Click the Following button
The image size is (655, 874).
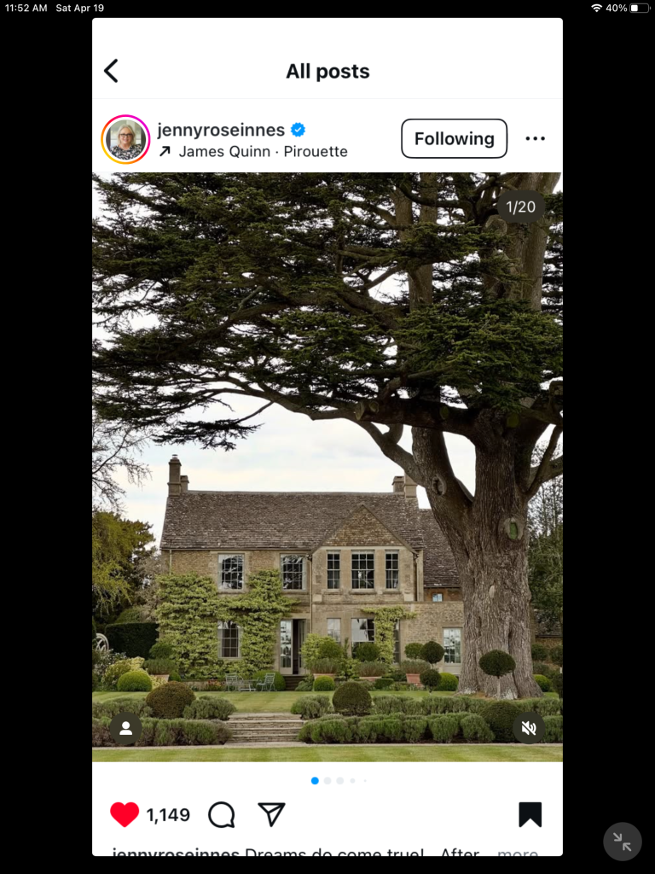coord(454,138)
